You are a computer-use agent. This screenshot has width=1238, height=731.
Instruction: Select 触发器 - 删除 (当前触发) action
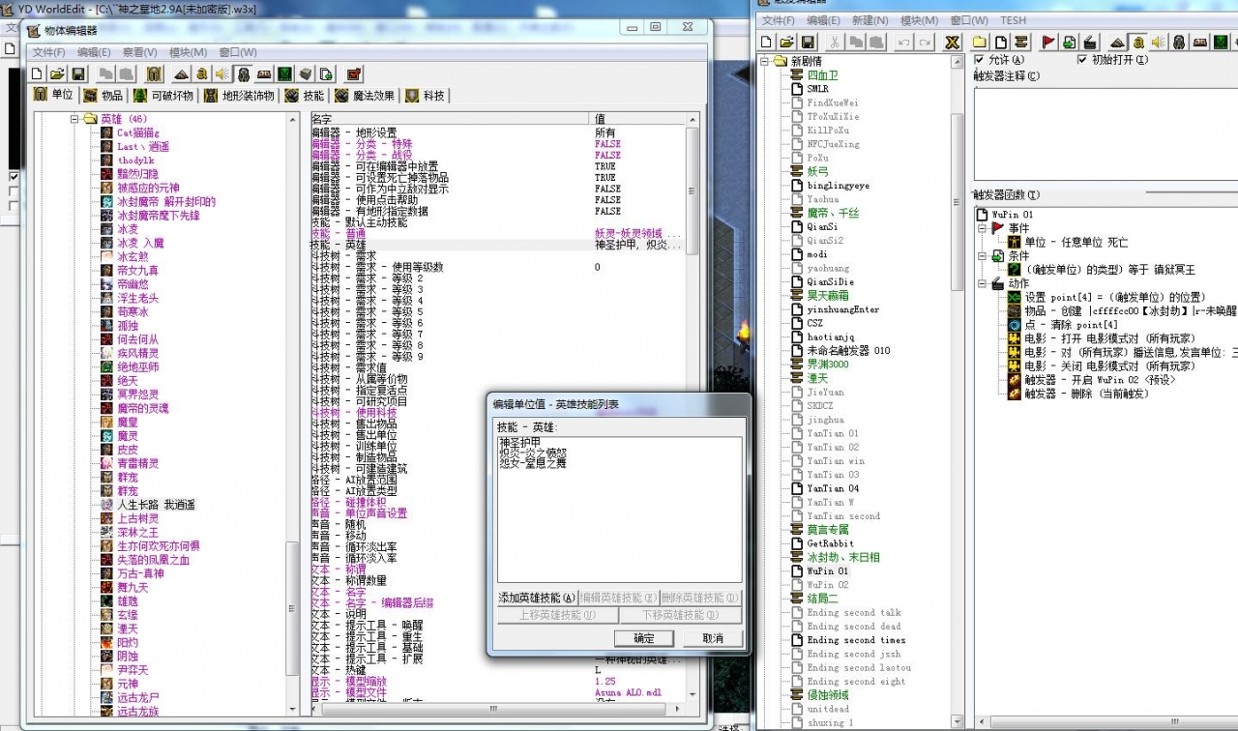click(x=1086, y=394)
